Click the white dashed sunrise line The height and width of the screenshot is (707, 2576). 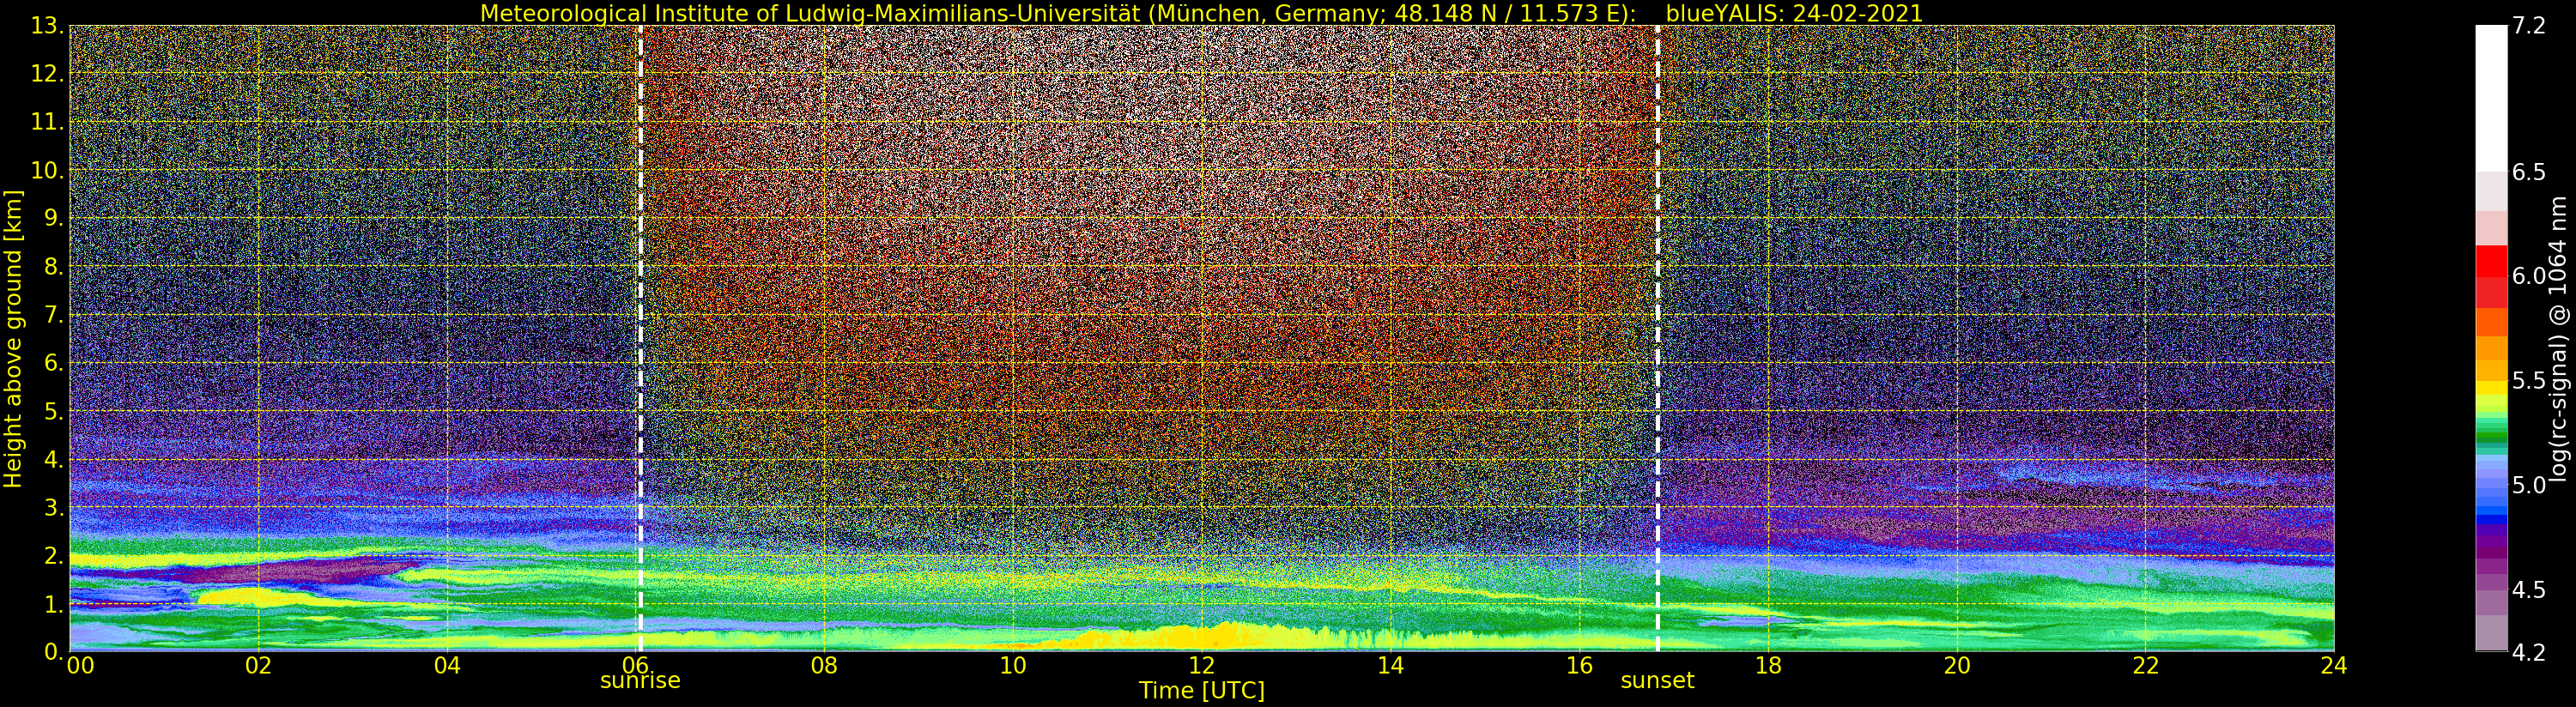click(x=640, y=338)
